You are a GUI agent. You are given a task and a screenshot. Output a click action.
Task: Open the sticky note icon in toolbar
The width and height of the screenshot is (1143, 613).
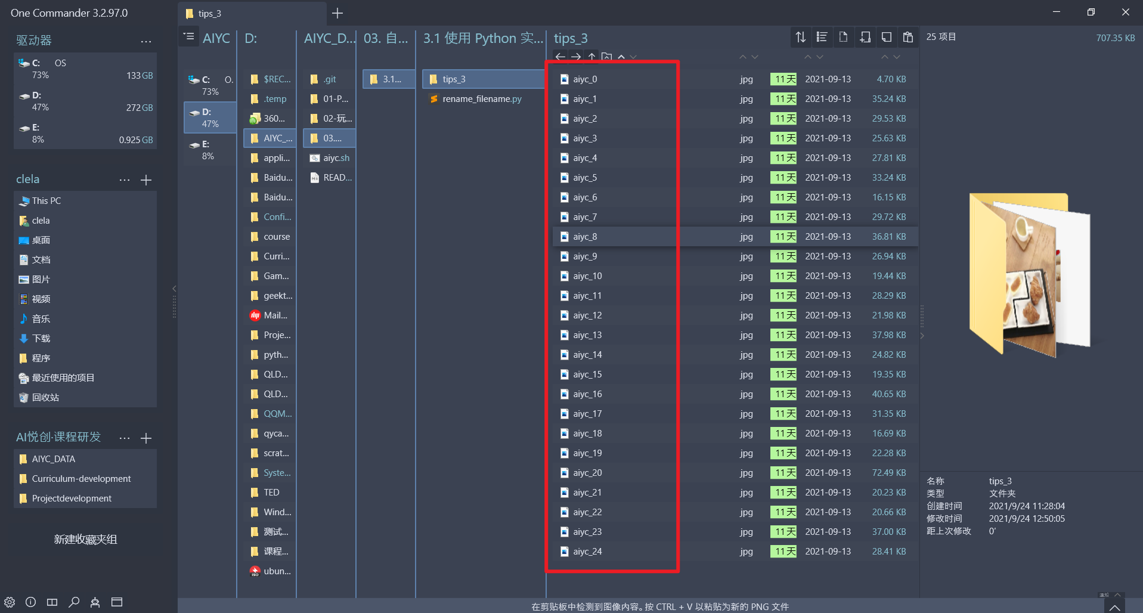tap(887, 37)
